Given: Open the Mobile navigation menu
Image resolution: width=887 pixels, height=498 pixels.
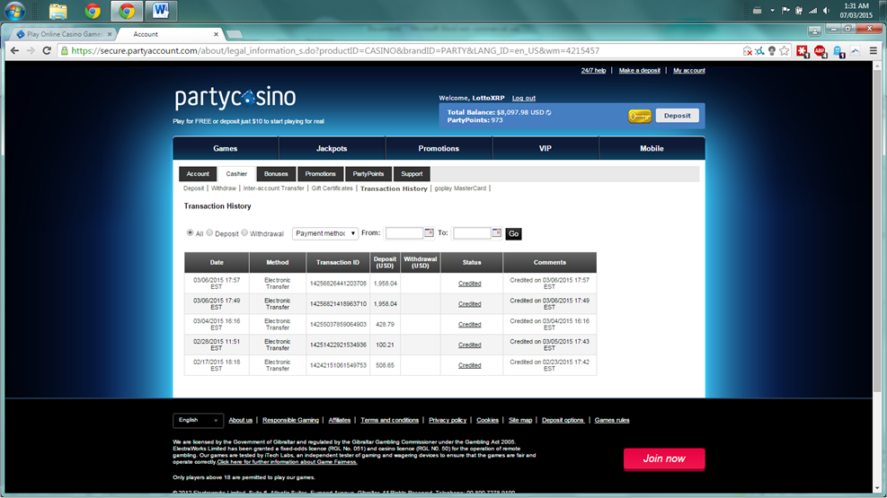Looking at the screenshot, I should 652,148.
